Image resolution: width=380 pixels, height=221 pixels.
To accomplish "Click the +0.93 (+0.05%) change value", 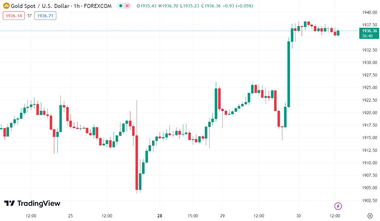I will pyautogui.click(x=238, y=6).
